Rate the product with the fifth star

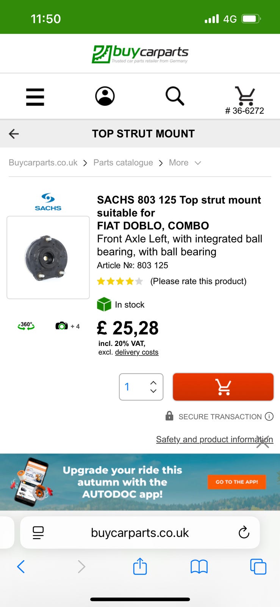(139, 281)
